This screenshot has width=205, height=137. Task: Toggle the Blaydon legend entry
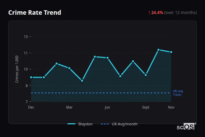80,124
